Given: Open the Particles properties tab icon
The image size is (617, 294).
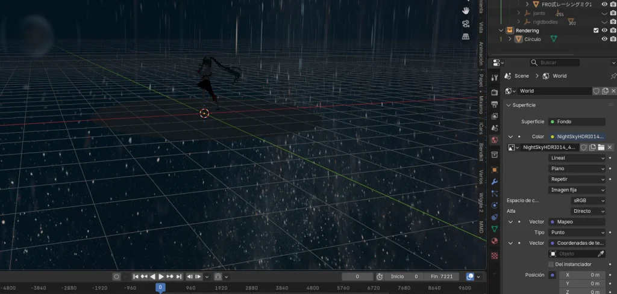Looking at the screenshot, I should coord(495,194).
